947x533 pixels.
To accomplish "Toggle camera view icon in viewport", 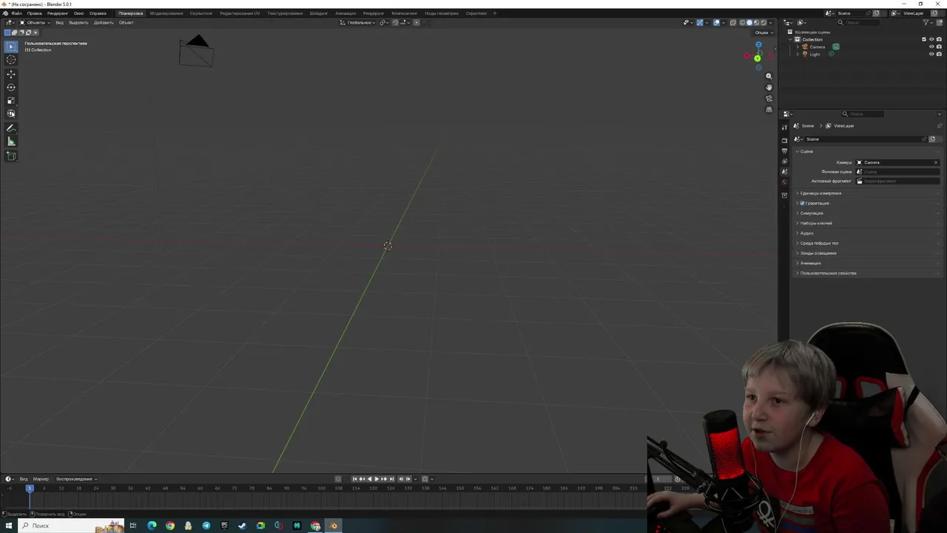I will click(x=769, y=98).
